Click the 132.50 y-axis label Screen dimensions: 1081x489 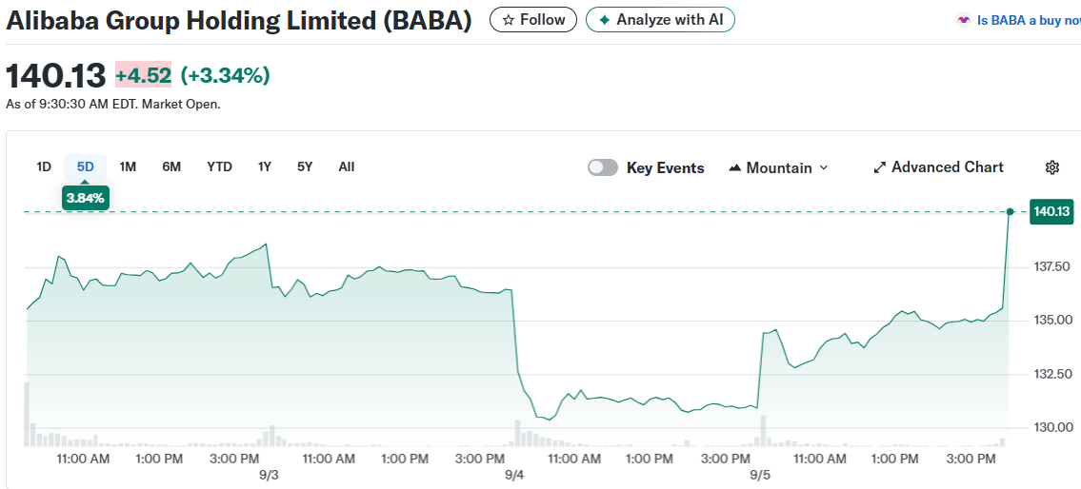[1054, 374]
